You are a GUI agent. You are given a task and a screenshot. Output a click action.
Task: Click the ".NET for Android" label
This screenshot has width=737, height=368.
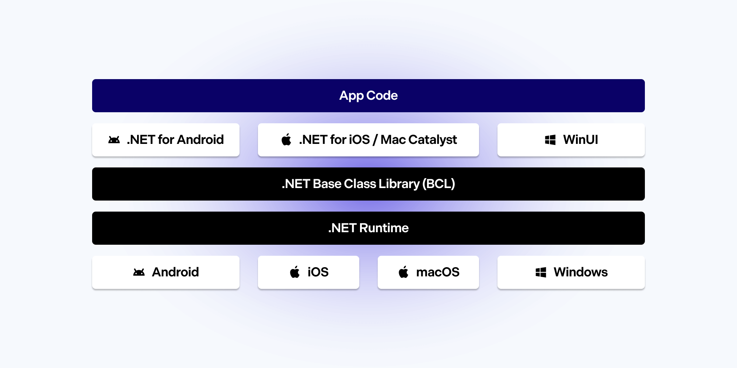tap(175, 140)
